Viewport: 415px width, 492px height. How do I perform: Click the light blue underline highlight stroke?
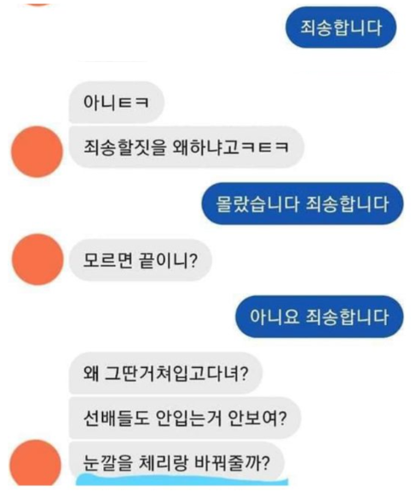point(182,480)
